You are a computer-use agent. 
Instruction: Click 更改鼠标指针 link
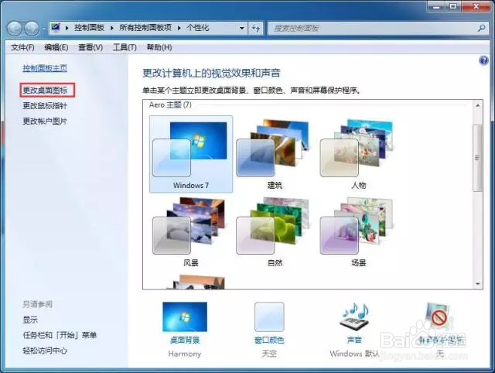(x=45, y=106)
